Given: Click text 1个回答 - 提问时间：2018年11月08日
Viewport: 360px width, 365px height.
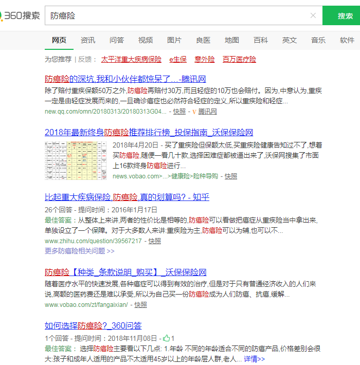Looking at the screenshot, I should point(101,338).
